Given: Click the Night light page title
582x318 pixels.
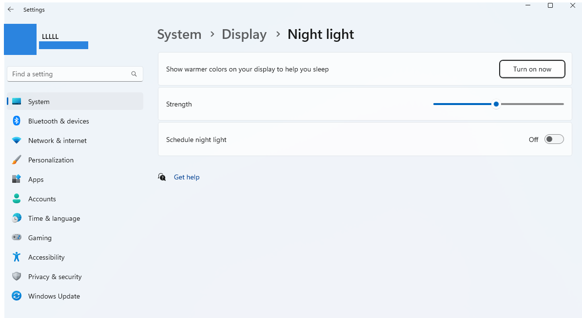Looking at the screenshot, I should (321, 35).
